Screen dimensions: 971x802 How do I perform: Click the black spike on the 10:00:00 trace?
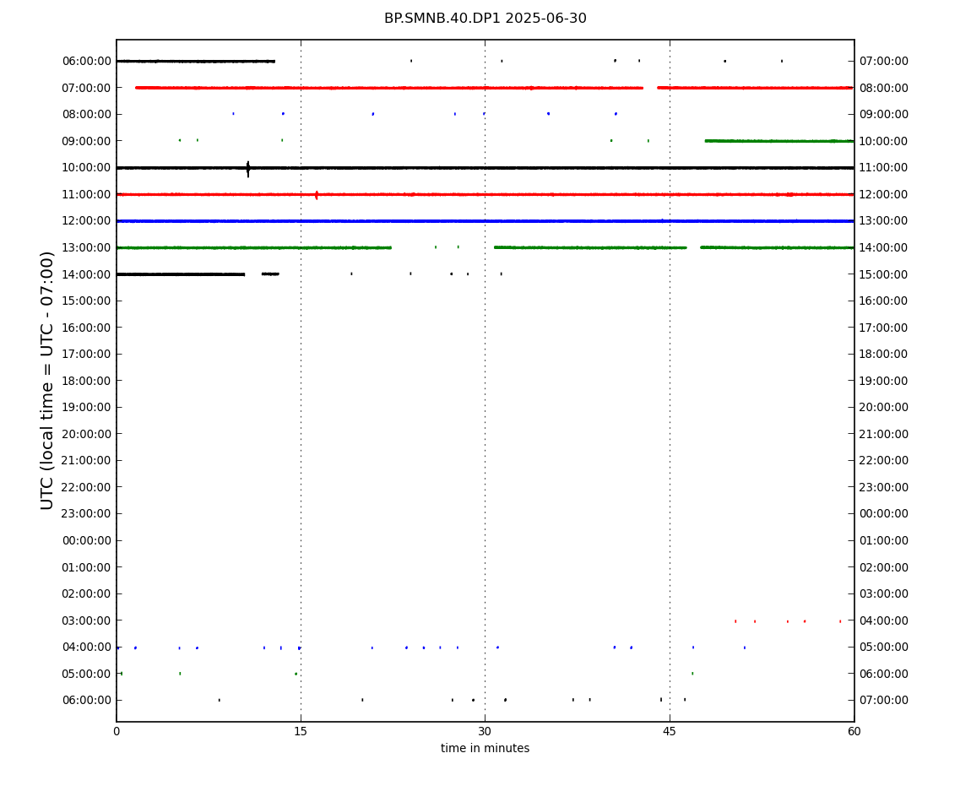[248, 169]
